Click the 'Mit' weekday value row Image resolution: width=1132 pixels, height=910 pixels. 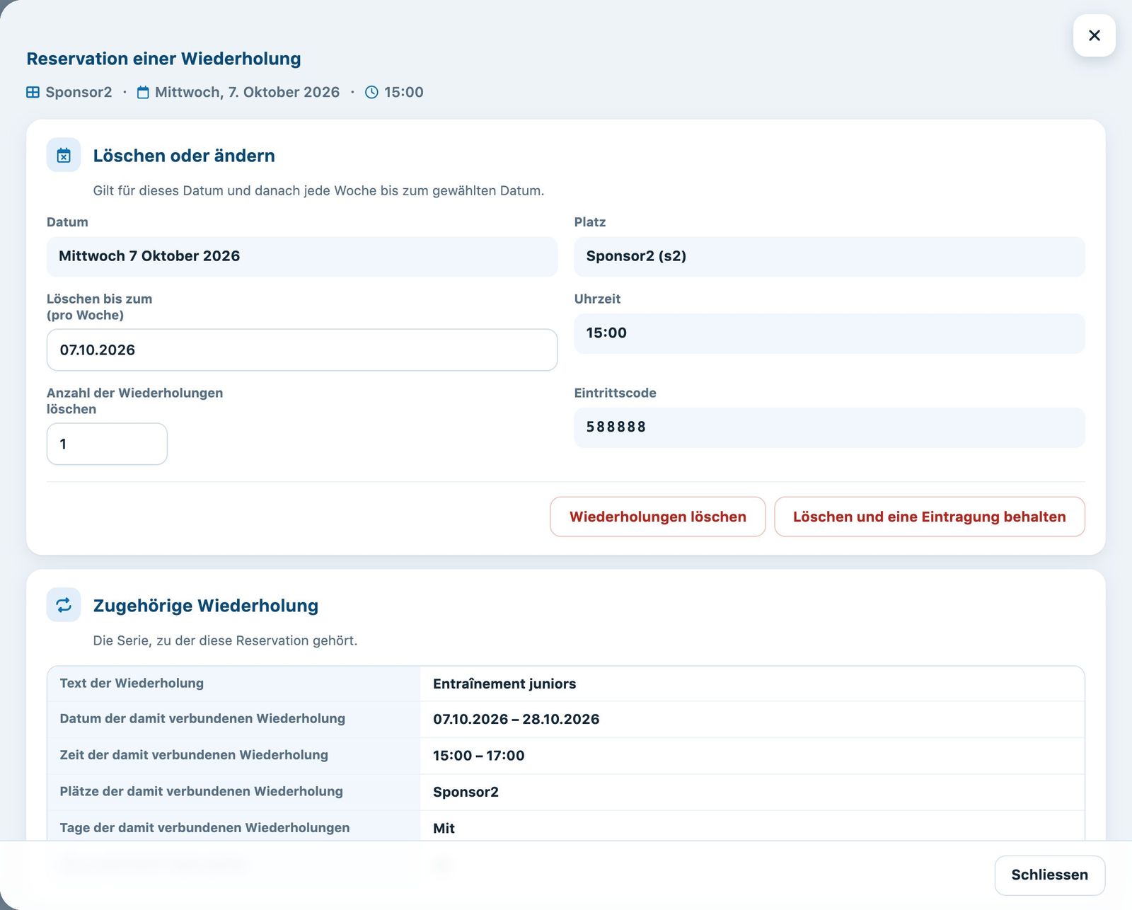pyautogui.click(x=566, y=828)
